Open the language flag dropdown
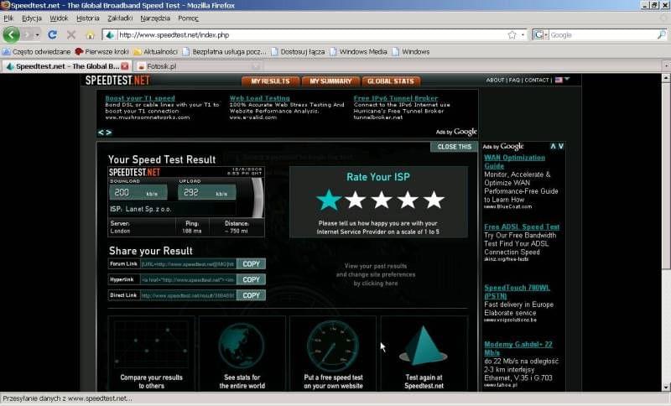Viewport: 671px width, 406px height. tap(562, 80)
